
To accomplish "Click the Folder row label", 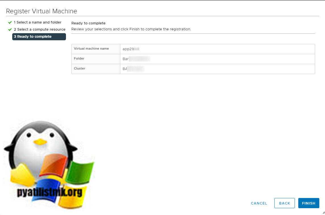I will coord(79,58).
